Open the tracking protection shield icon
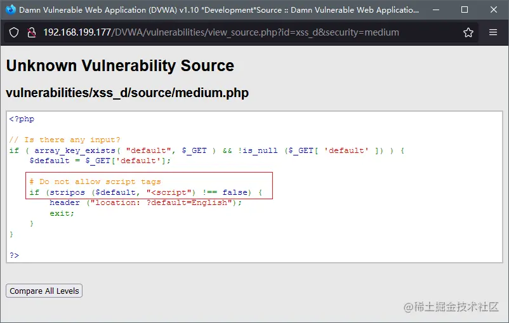Image resolution: width=509 pixels, height=323 pixels. pyautogui.click(x=14, y=32)
